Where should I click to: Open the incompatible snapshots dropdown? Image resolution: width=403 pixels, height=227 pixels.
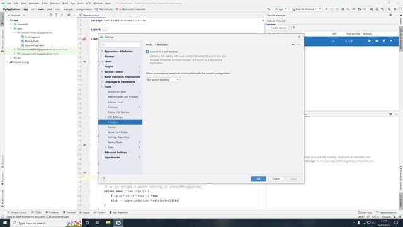click(162, 80)
